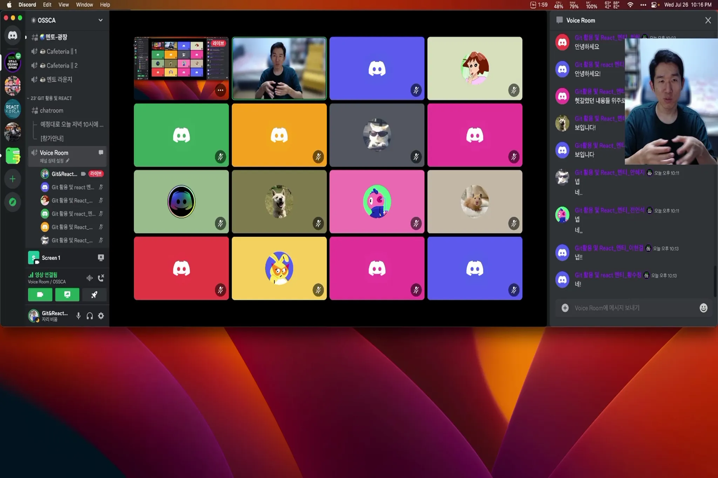718x478 pixels.
Task: Toggle screen share green button
Action: (67, 295)
